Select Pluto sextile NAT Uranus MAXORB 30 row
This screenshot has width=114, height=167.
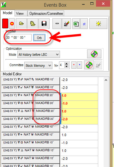tap(31, 97)
